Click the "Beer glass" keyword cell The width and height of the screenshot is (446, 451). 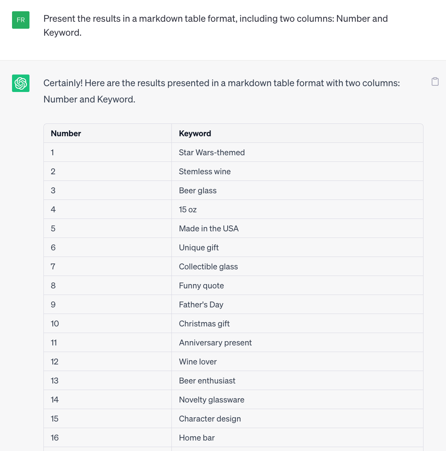(198, 191)
